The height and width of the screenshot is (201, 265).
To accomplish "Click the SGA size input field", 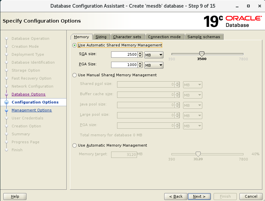I will pyautogui.click(x=124, y=55).
